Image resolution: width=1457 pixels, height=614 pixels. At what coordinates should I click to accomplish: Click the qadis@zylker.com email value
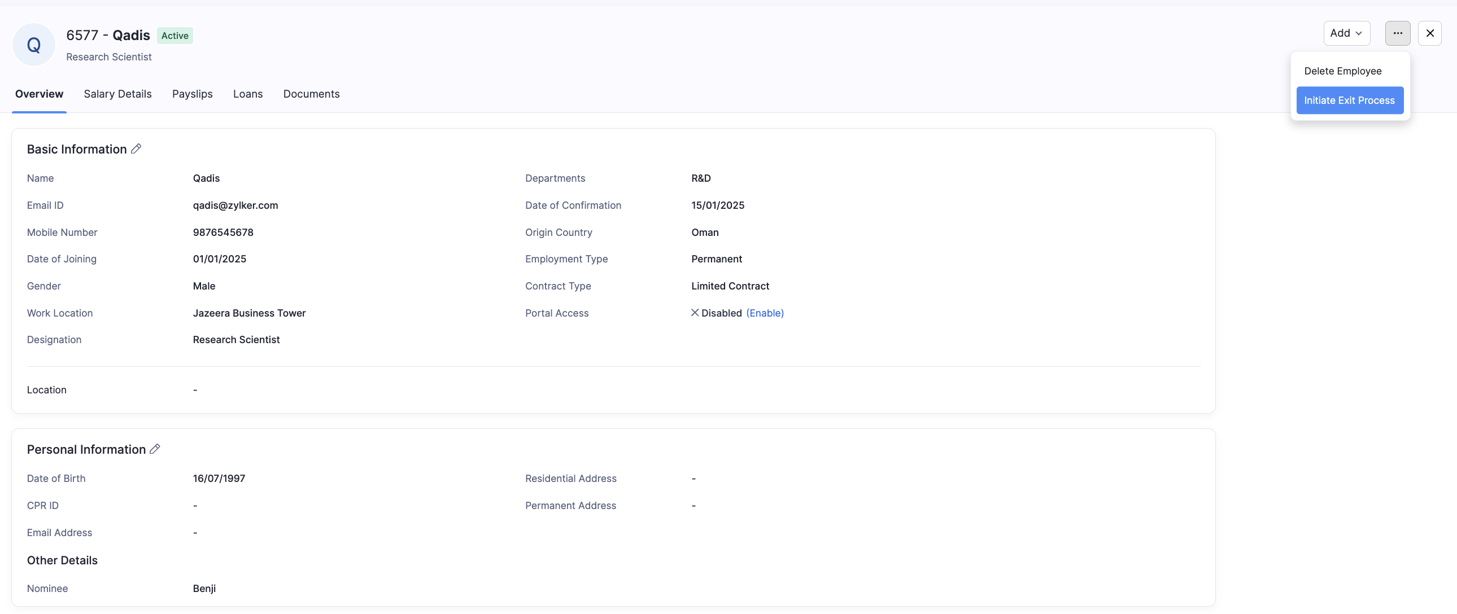tap(235, 205)
